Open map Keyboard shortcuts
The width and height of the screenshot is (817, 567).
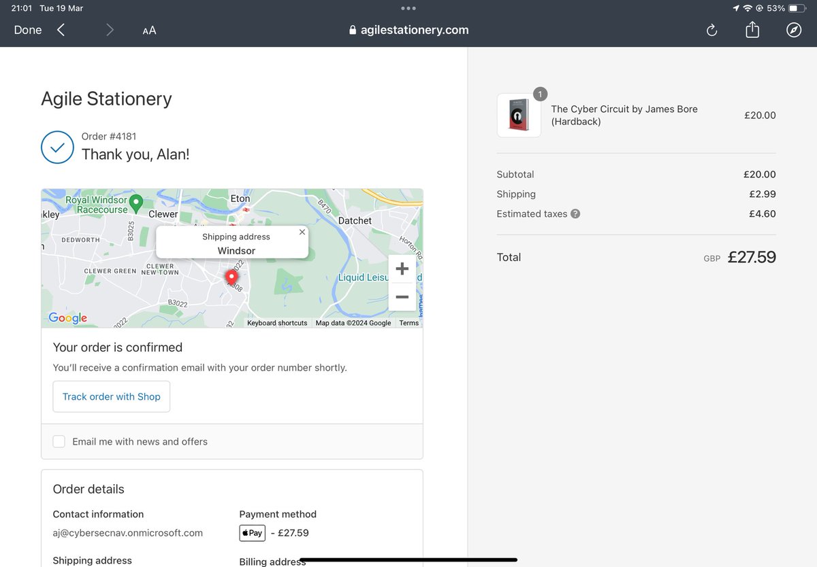point(277,323)
